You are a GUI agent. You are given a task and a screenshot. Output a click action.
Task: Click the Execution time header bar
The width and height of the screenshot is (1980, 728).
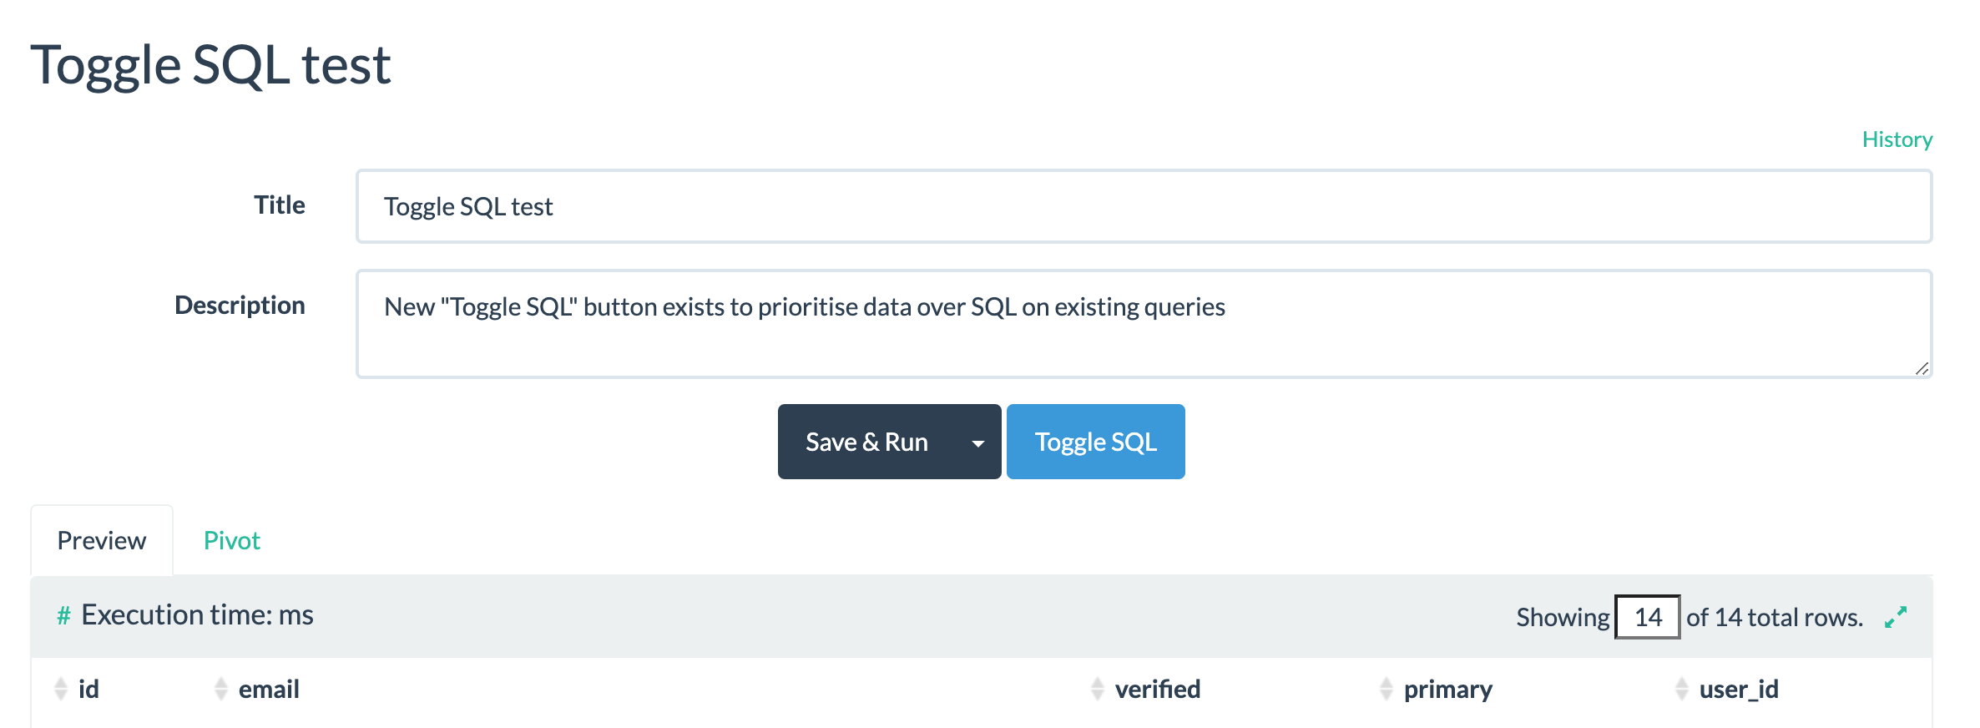click(197, 614)
